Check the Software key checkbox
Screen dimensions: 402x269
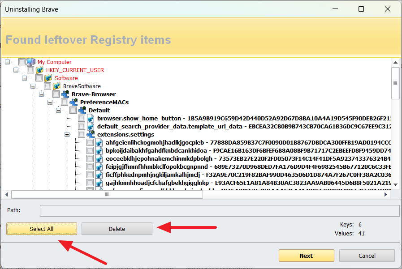click(x=39, y=78)
